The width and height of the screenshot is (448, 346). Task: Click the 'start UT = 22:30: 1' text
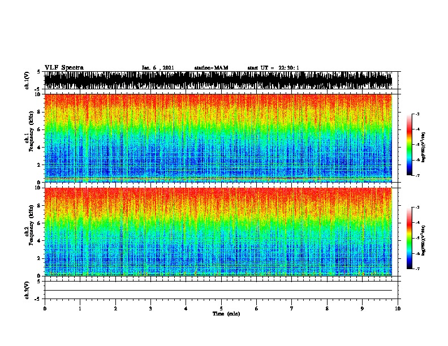pyautogui.click(x=273, y=68)
